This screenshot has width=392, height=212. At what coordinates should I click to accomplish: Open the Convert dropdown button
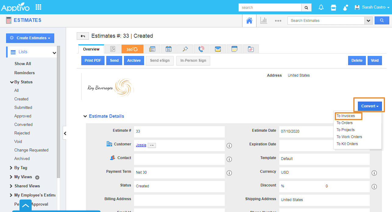click(370, 106)
